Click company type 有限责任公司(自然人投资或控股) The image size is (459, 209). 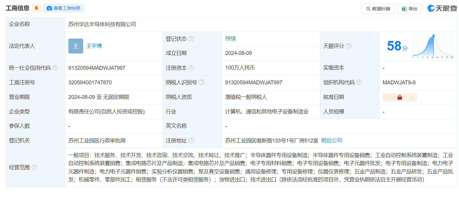[107, 112]
